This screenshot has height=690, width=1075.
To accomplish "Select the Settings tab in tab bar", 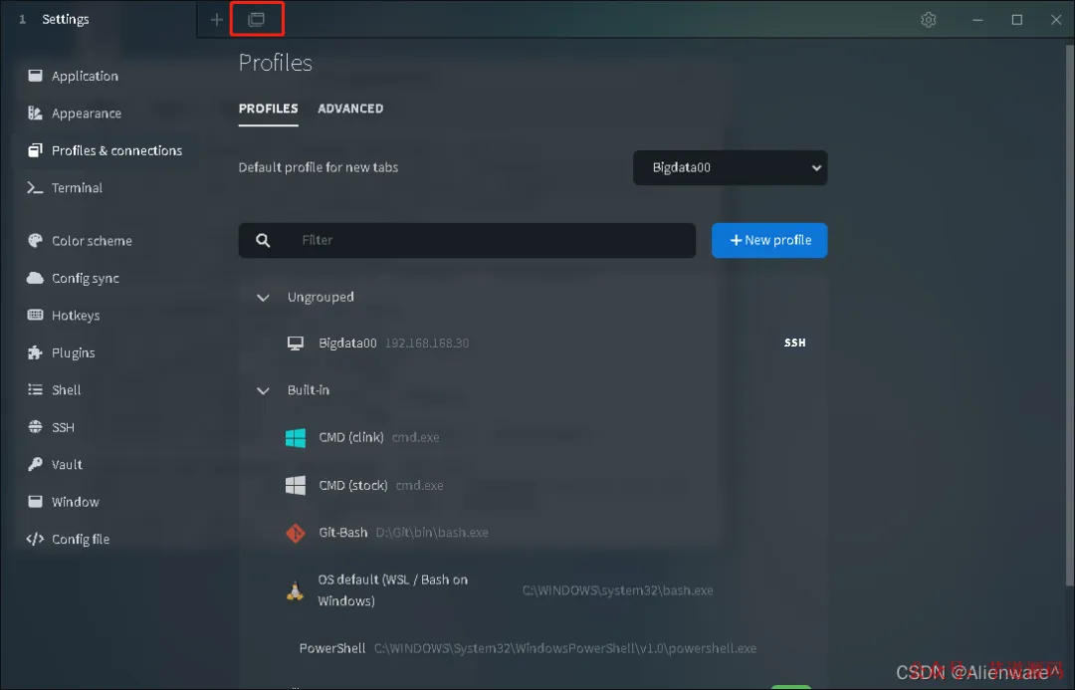I will (x=98, y=19).
